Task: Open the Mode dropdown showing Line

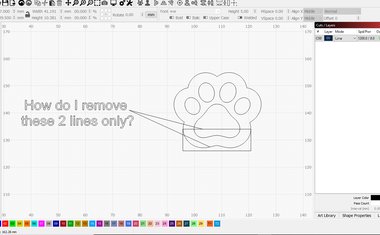Action: point(344,38)
